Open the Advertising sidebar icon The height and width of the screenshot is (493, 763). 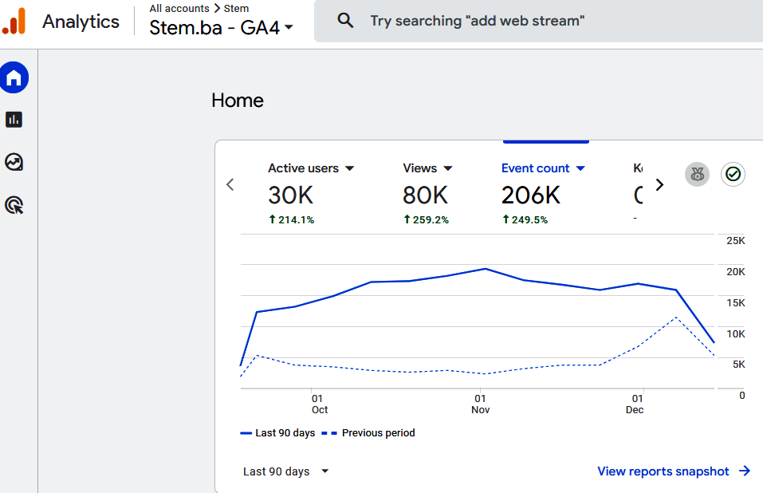14,206
